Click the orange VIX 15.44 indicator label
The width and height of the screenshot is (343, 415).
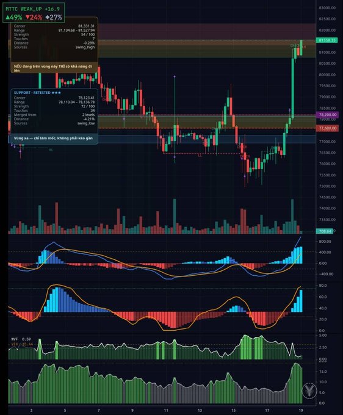(x=22, y=344)
